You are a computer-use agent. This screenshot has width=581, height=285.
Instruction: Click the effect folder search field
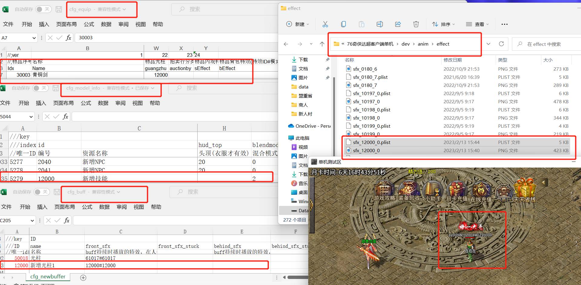[x=546, y=44]
